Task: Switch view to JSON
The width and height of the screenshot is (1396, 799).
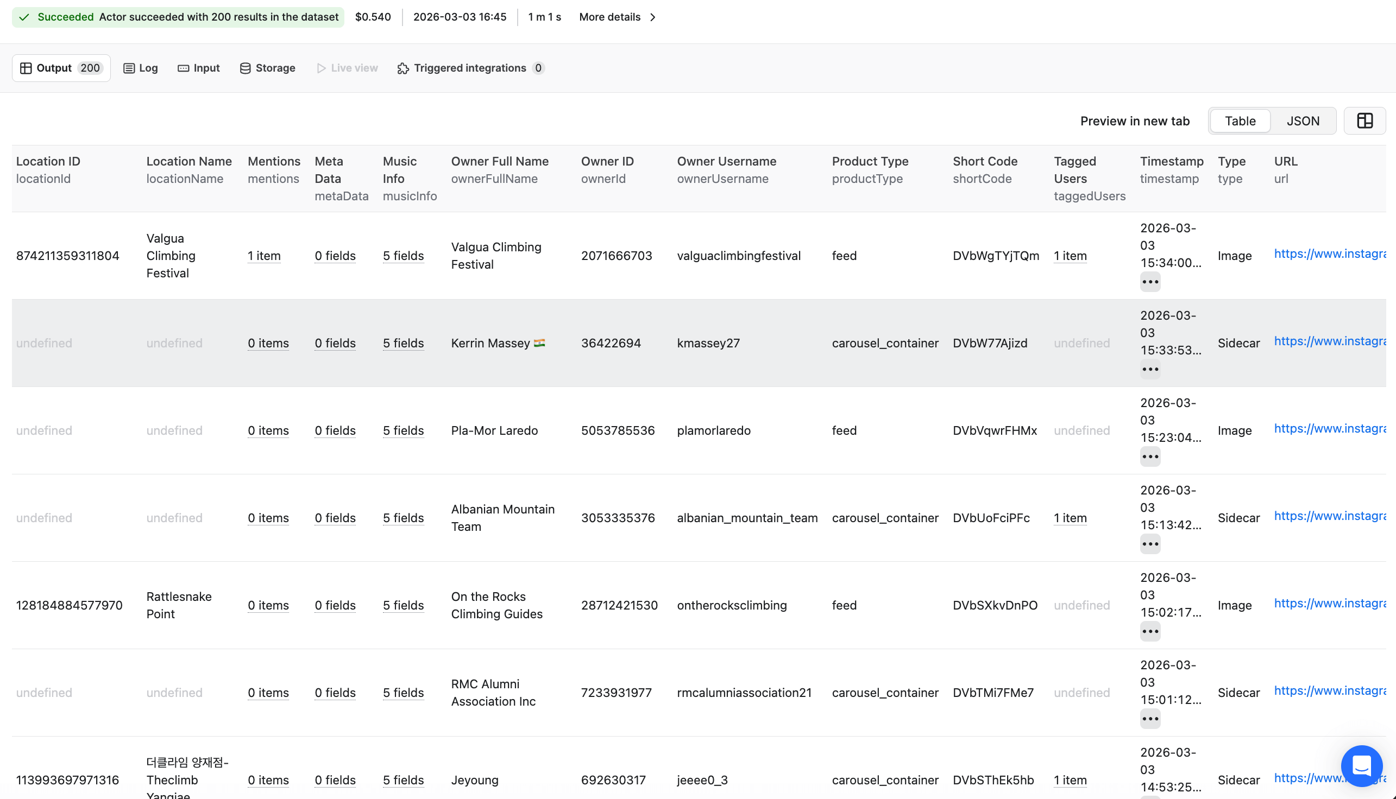Action: coord(1303,121)
